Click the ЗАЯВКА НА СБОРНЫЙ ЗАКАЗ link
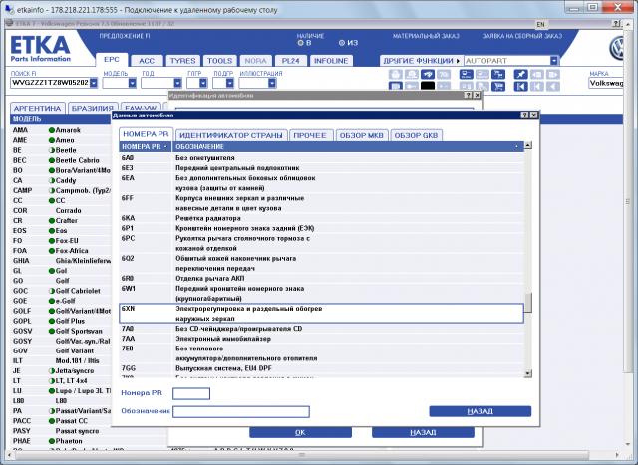Viewport: 638px width, 465px height. 522,36
